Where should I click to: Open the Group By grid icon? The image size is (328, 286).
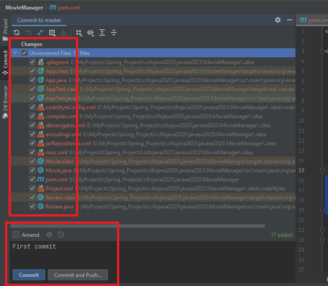(79, 32)
